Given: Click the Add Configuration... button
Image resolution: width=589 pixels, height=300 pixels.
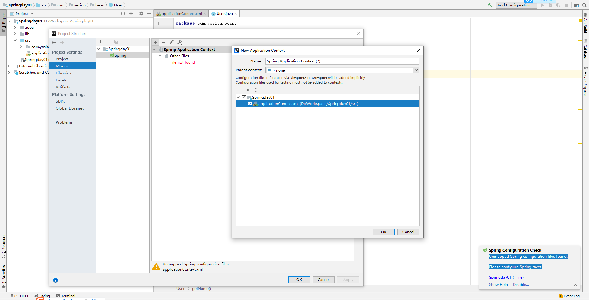Looking at the screenshot, I should click(516, 5).
